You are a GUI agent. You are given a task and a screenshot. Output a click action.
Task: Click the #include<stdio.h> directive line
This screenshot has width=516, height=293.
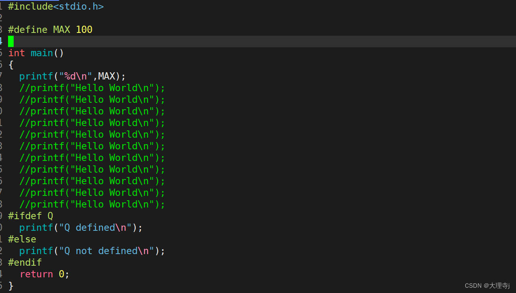[x=55, y=6]
